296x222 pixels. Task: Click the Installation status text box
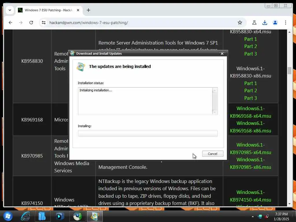coord(148,101)
